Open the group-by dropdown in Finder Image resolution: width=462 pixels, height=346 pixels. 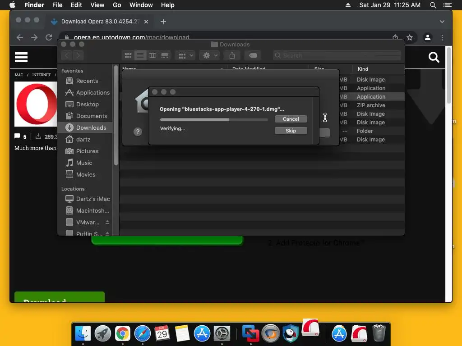185,55
